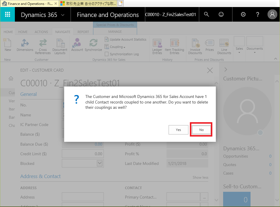Click the Cases count in FactBox

click(x=270, y=173)
